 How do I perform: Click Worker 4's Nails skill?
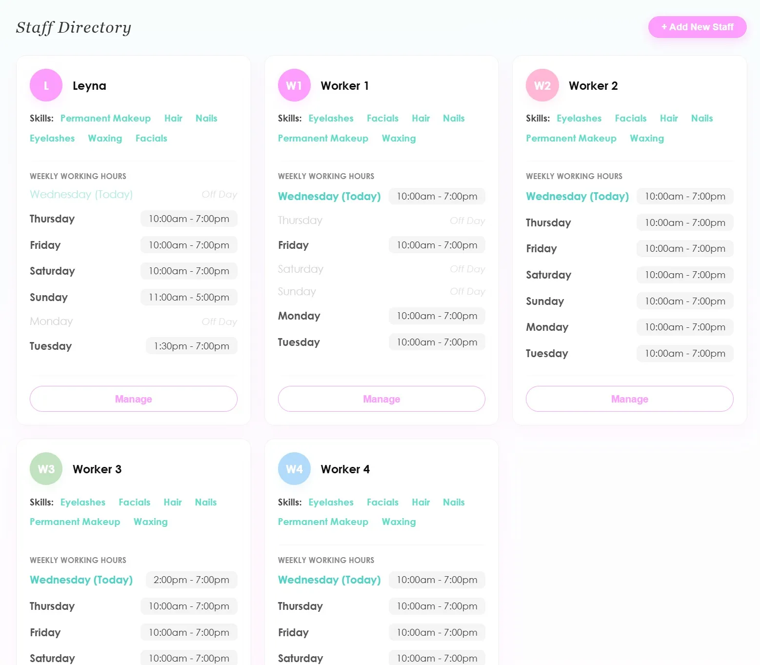pyautogui.click(x=454, y=502)
